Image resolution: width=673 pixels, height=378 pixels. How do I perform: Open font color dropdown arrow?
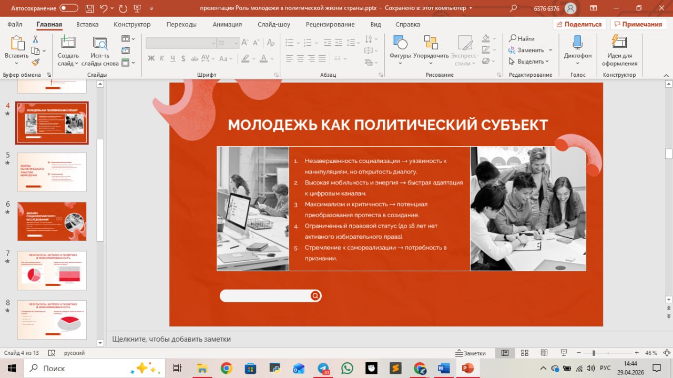(272, 58)
